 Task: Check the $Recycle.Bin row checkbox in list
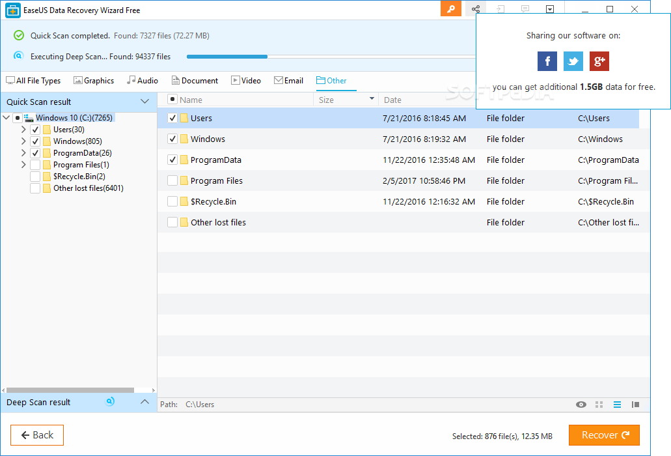pyautogui.click(x=172, y=201)
